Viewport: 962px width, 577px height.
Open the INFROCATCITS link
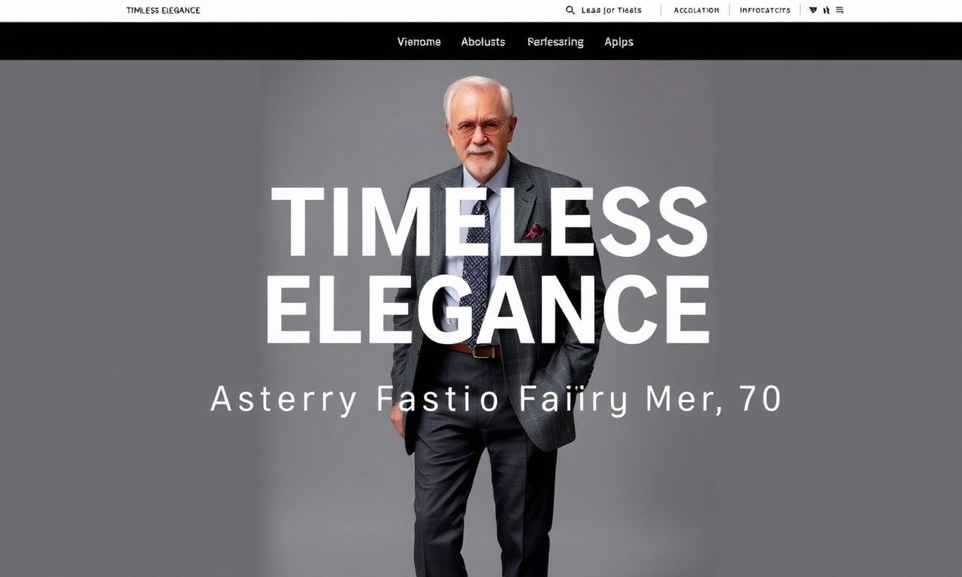click(x=764, y=11)
